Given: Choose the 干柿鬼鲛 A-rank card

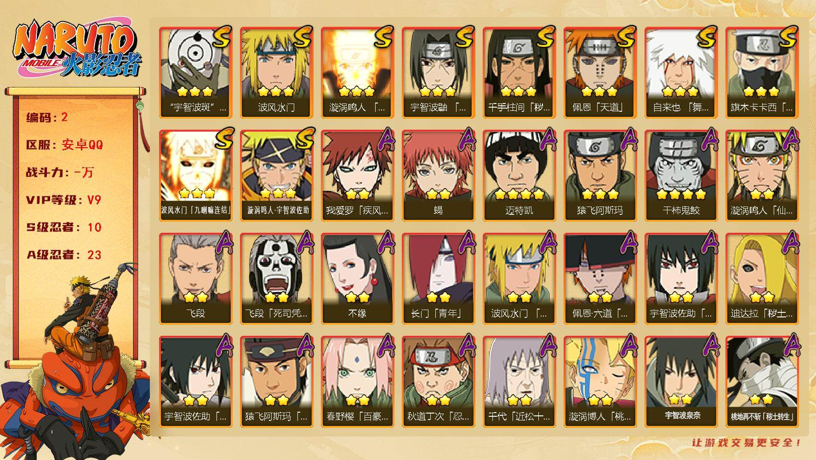Looking at the screenshot, I should coord(681,175).
